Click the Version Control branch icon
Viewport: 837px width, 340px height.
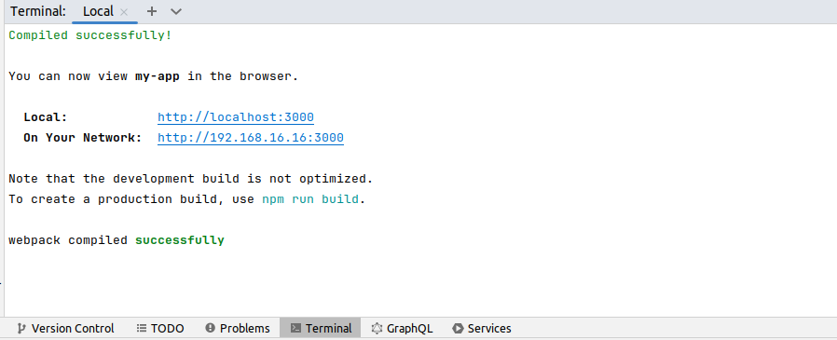click(x=21, y=328)
